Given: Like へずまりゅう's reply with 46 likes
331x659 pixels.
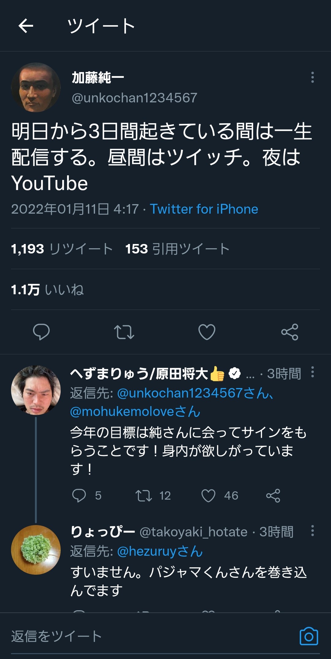Looking at the screenshot, I should point(208,496).
